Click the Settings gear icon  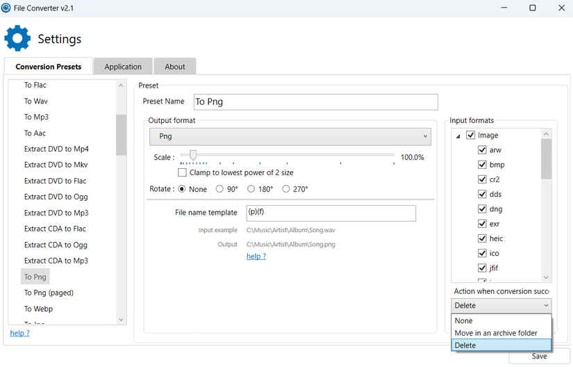pos(17,38)
